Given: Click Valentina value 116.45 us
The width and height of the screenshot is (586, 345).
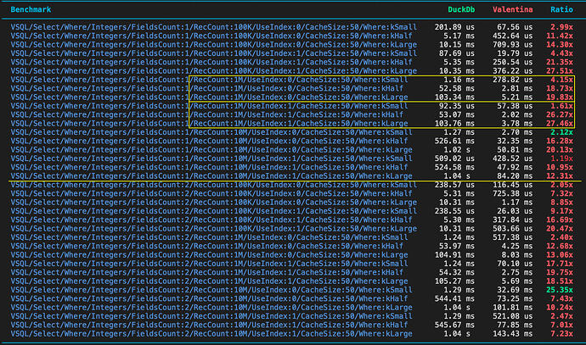Looking at the screenshot, I should click(x=512, y=185).
